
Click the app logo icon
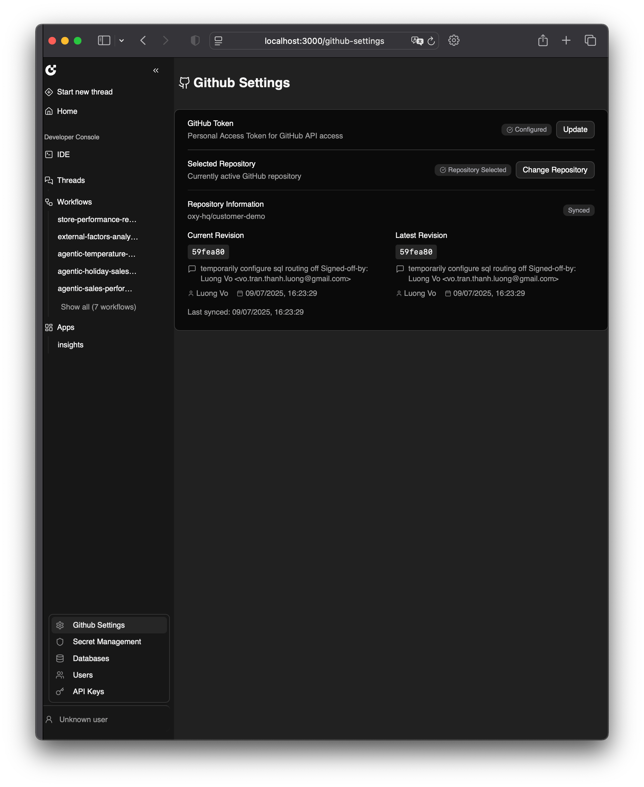coord(51,70)
